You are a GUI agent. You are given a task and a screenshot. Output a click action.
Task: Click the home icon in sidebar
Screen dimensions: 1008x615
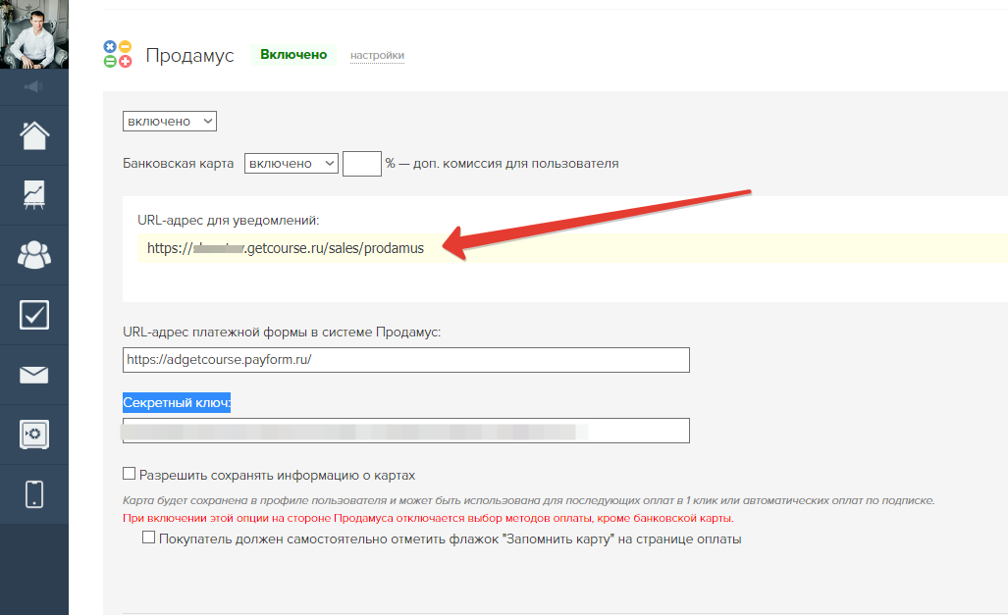(x=34, y=135)
